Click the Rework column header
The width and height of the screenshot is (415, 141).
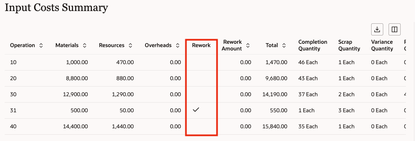201,45
